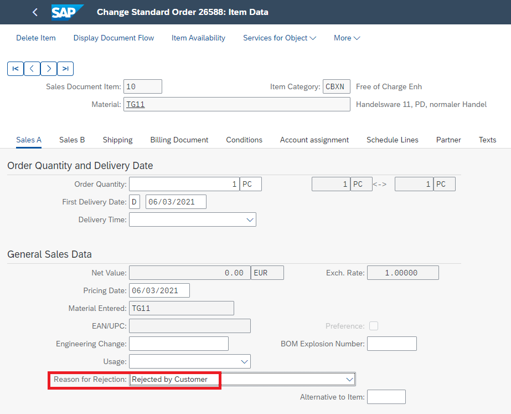This screenshot has width=511, height=414.
Task: Click the Item Availability button
Action: (x=198, y=38)
